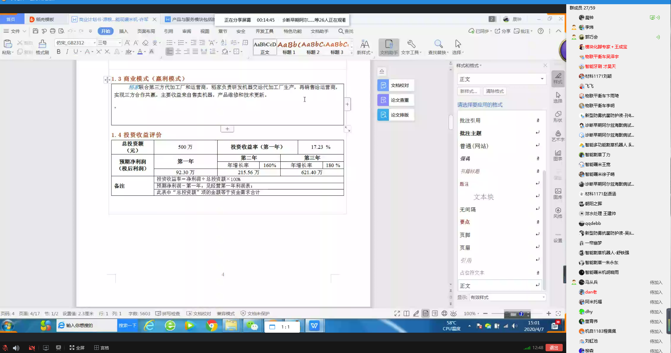Switch to the 插入 ribbon tab
Screen dimensions: 671x353
123,31
